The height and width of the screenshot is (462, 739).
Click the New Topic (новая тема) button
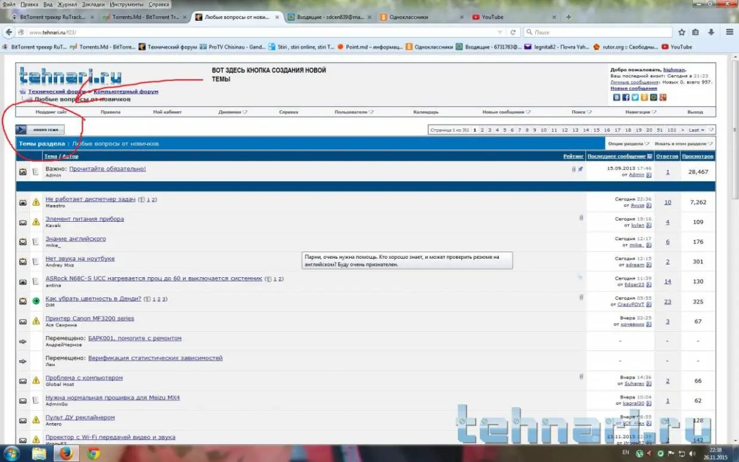tap(40, 129)
